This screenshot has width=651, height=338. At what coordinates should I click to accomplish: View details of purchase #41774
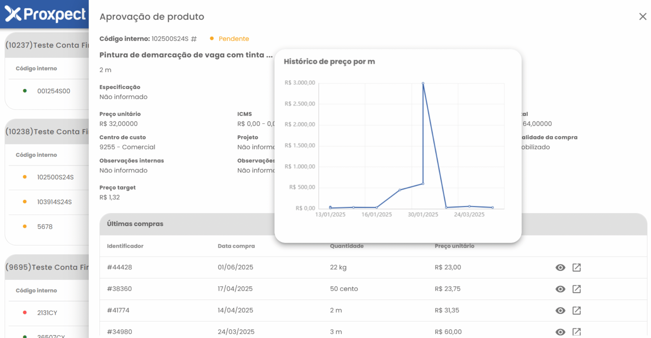tap(560, 310)
